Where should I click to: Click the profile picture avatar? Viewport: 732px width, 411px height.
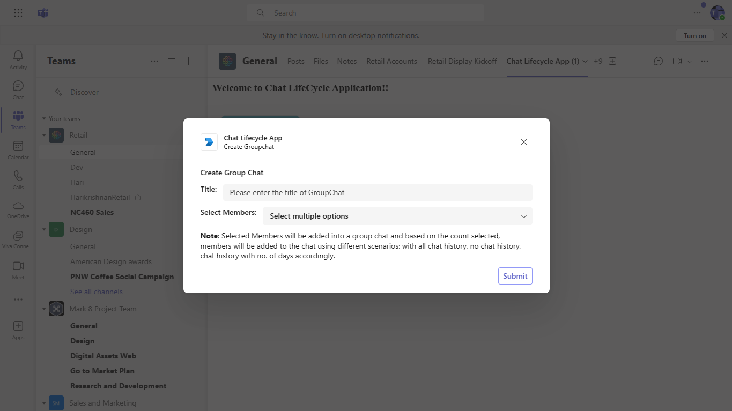(718, 13)
